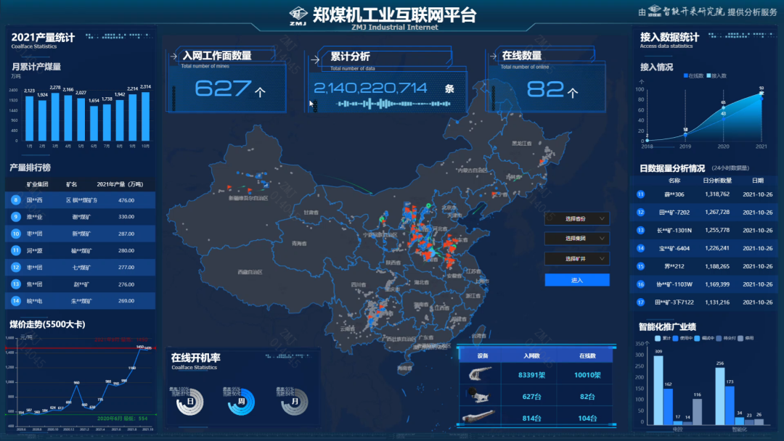Image resolution: width=784 pixels, height=441 pixels.
Task: Click rank badge 15 beside 界**212
Action: [640, 266]
